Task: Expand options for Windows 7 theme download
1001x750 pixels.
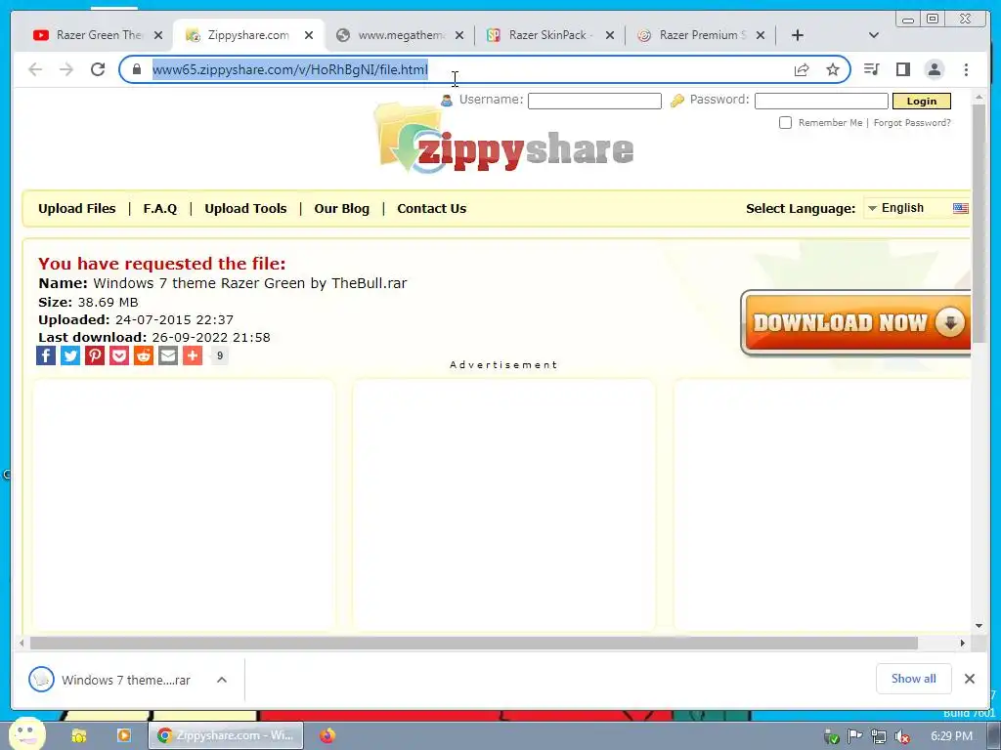Action: [222, 680]
